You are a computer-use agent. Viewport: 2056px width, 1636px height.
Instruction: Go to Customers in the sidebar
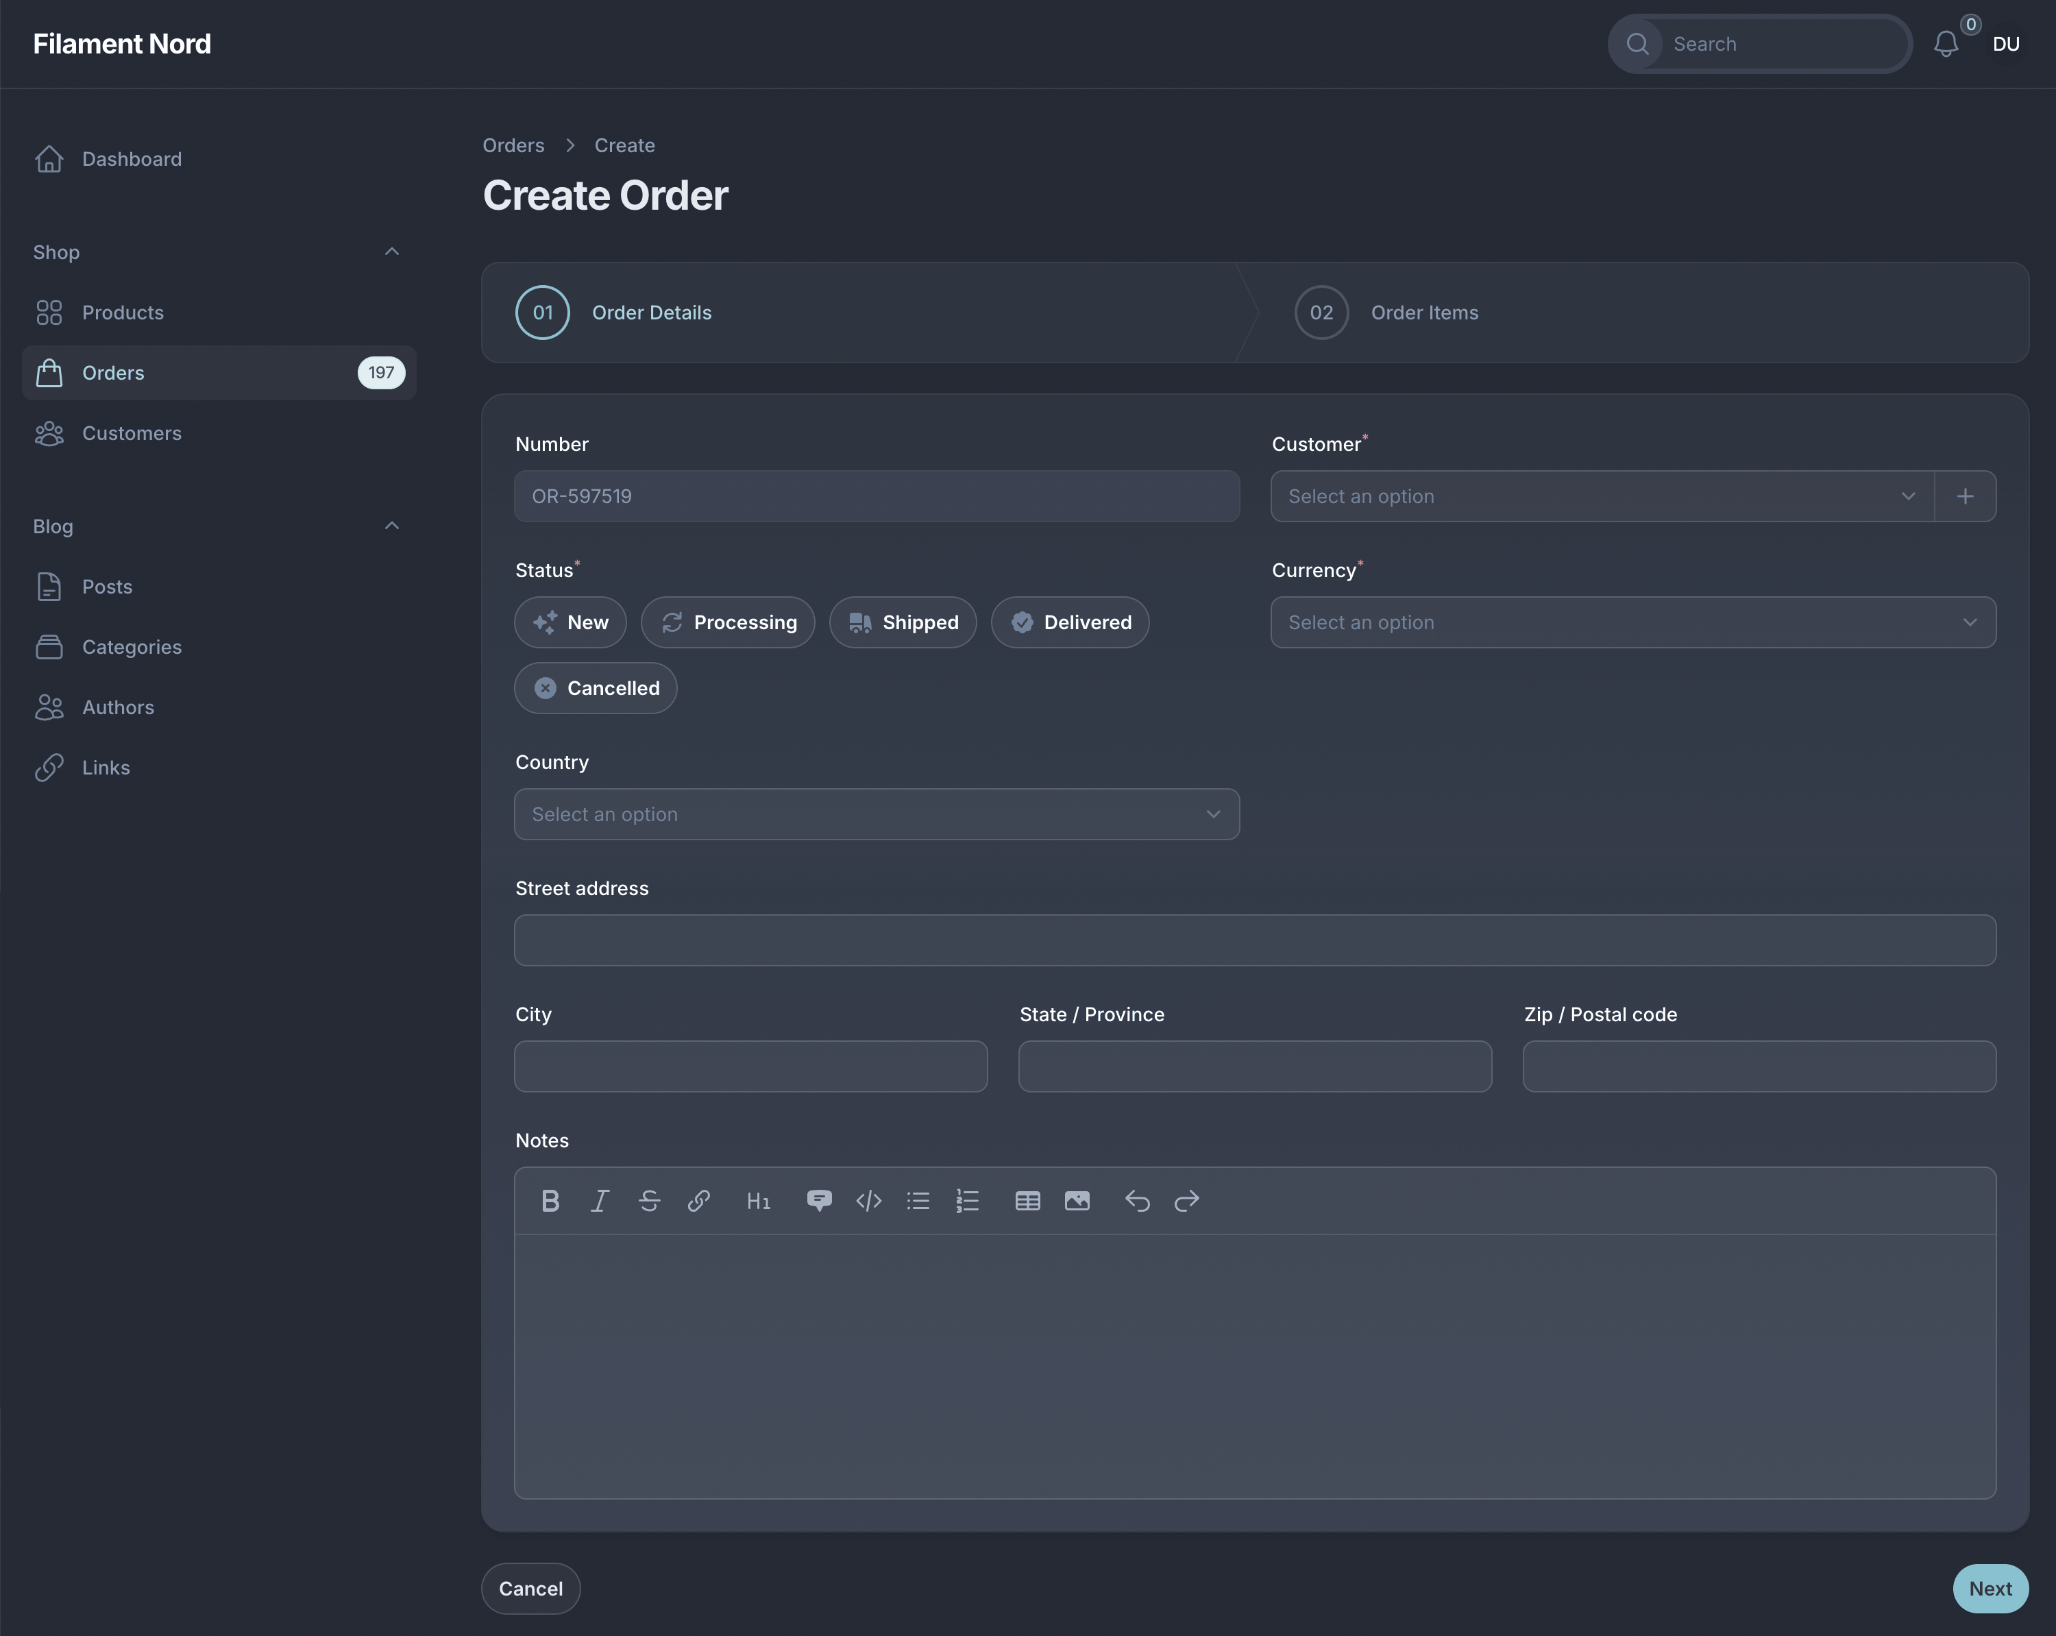coord(132,433)
